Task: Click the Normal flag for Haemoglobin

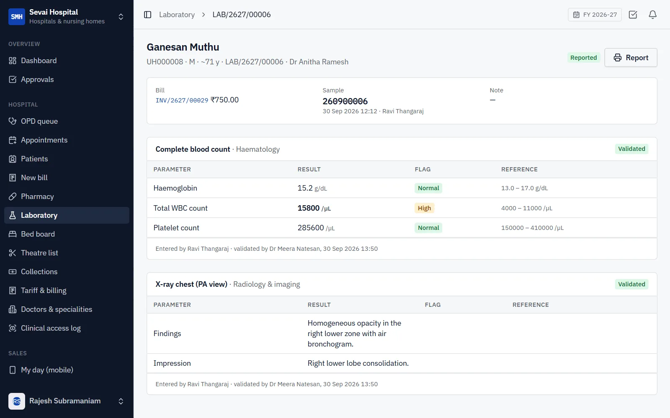Action: coord(428,188)
